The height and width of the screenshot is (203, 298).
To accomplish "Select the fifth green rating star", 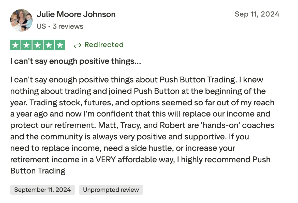I will (x=60, y=45).
